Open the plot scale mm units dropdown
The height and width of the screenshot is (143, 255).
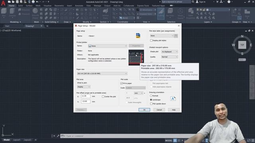click(138, 93)
